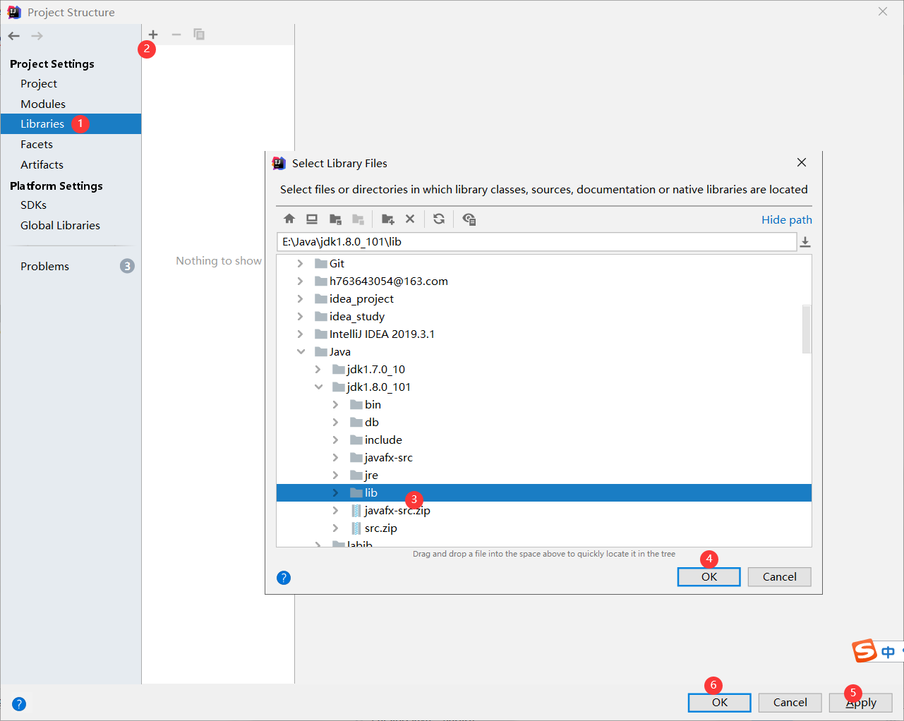The width and height of the screenshot is (904, 721).
Task: Select the jre folder row
Action: click(x=544, y=475)
